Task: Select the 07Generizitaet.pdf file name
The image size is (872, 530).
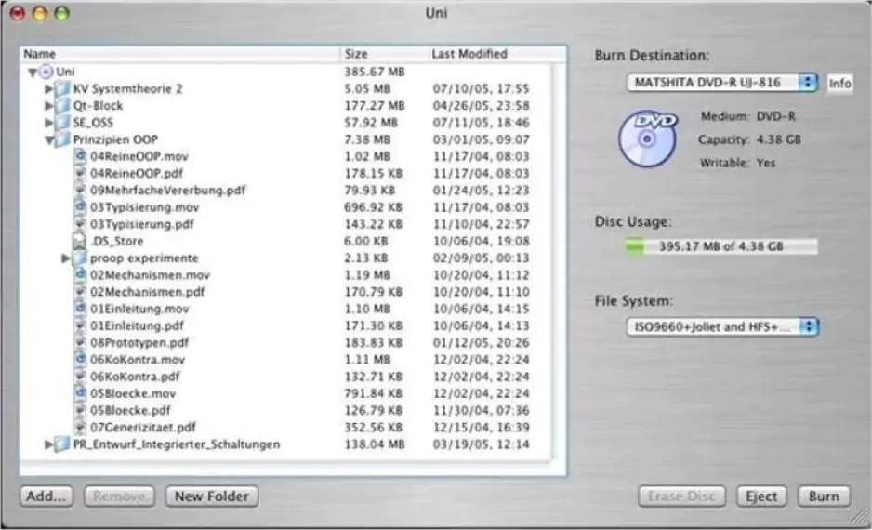Action: coord(143,428)
